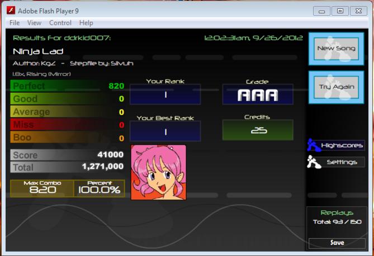Viewport: 374px width, 256px height.
Task: Click the Average results bar
Action: [68, 112]
